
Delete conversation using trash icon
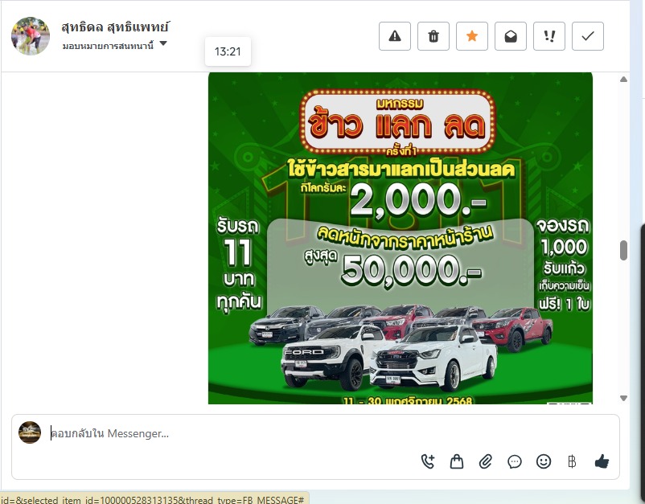point(433,36)
